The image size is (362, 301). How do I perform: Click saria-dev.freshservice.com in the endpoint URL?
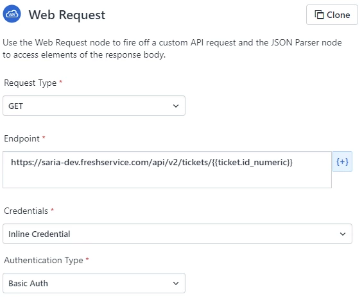tap(96, 163)
